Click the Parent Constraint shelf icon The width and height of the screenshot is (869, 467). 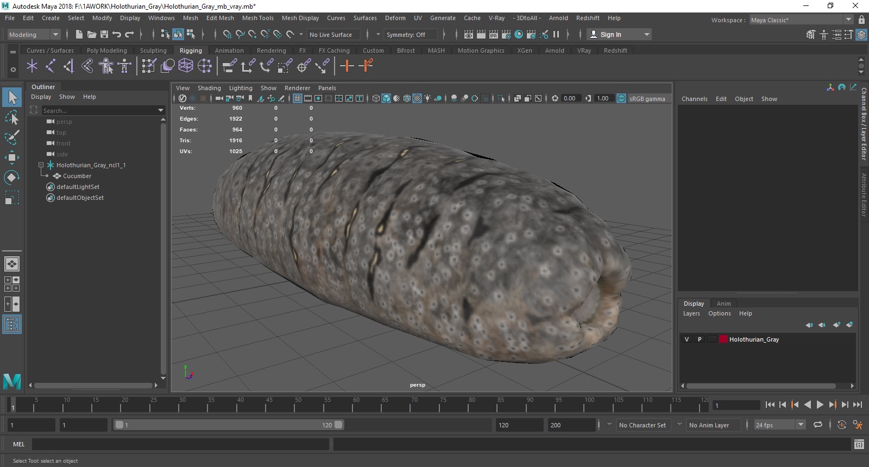(230, 66)
